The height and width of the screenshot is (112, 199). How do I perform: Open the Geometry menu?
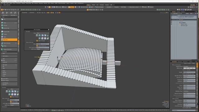tap(18, 3)
